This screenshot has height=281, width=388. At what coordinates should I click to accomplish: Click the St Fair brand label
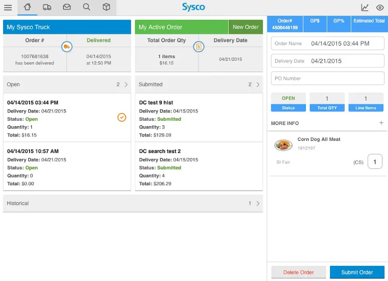click(x=283, y=162)
